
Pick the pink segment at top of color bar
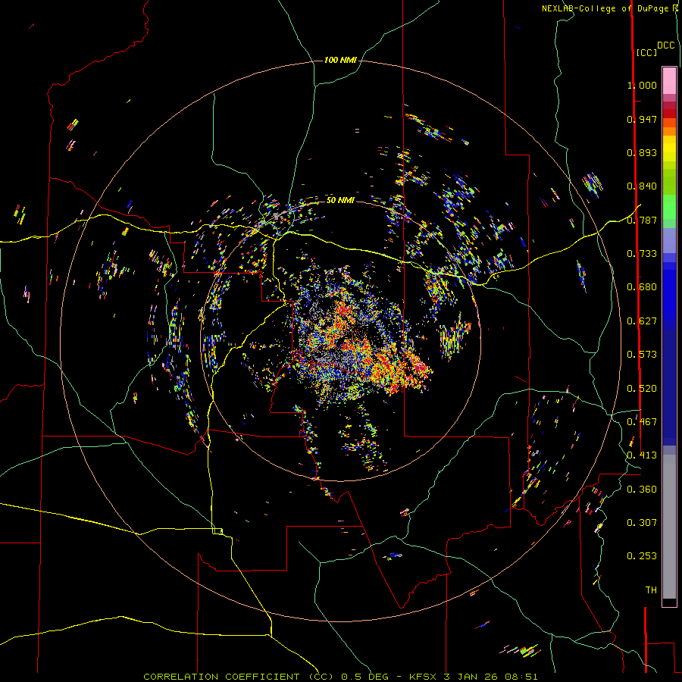[x=669, y=81]
